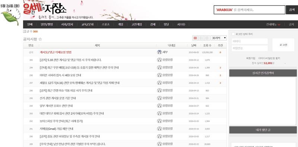The image size is (298, 147).
Task: Click into the 비밀번호 input field
Action: 250,48
